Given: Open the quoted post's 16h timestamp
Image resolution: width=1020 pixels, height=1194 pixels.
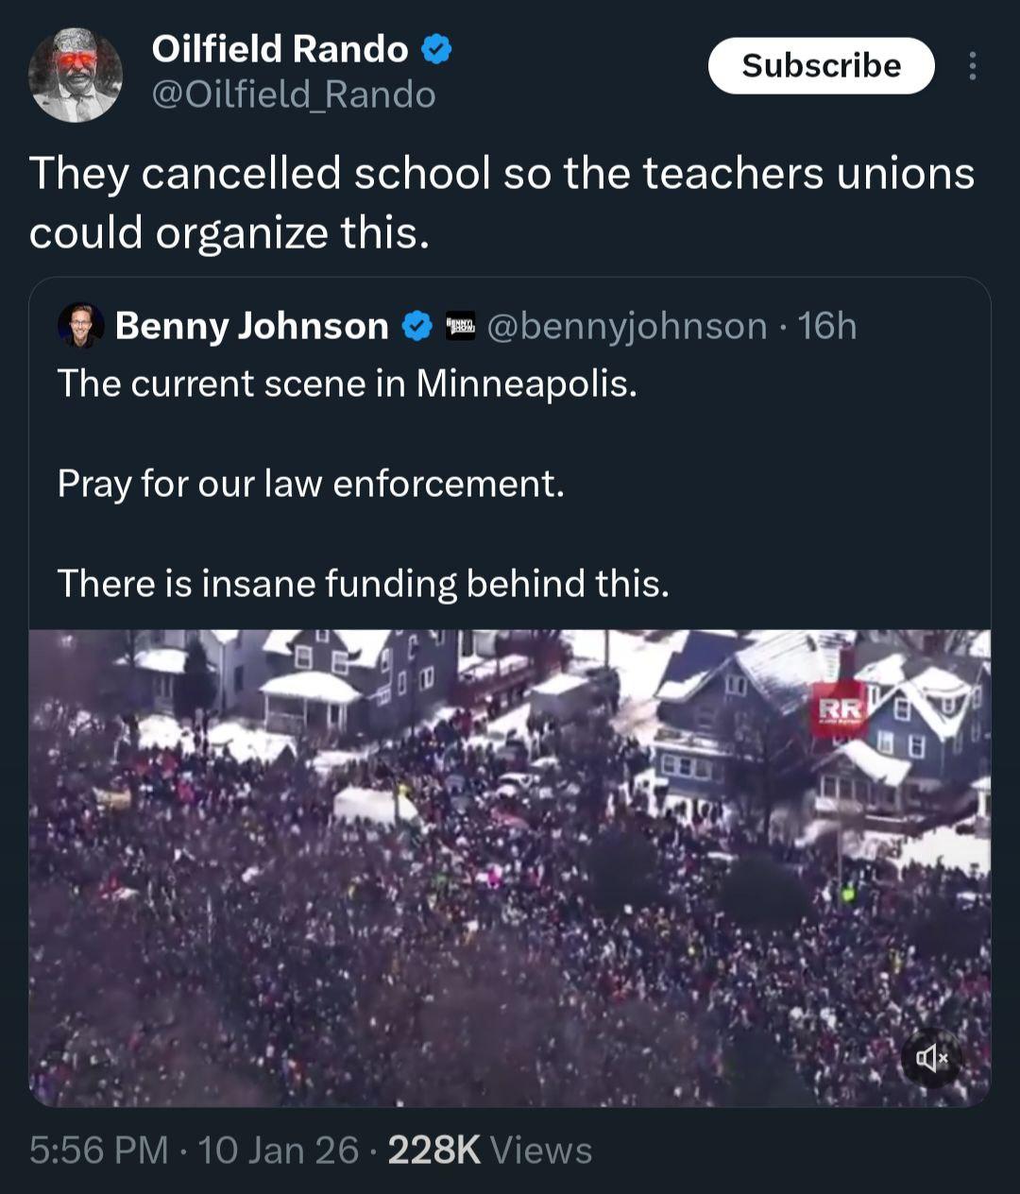Looking at the screenshot, I should (827, 326).
